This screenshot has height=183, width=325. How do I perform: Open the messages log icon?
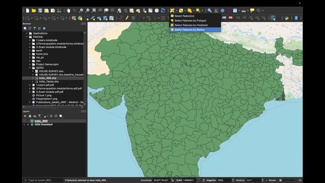click(x=300, y=180)
